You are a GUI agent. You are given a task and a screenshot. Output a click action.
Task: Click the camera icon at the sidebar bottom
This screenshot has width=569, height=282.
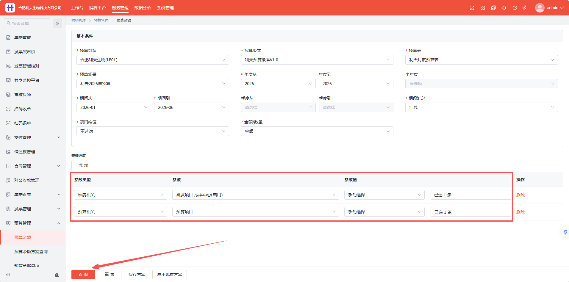point(57,275)
